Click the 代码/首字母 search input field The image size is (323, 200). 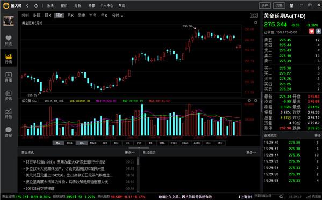click(x=267, y=196)
